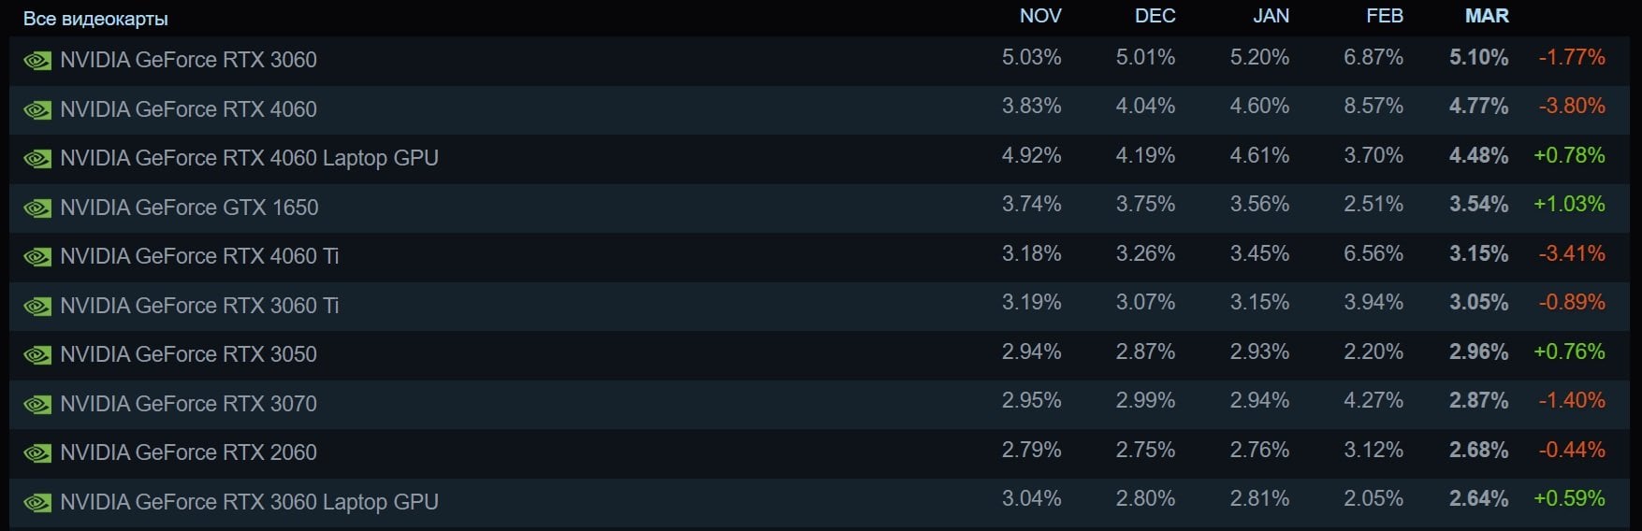The width and height of the screenshot is (1642, 531).
Task: Click the 5.10% March value for RTX 3060
Action: (x=1478, y=57)
